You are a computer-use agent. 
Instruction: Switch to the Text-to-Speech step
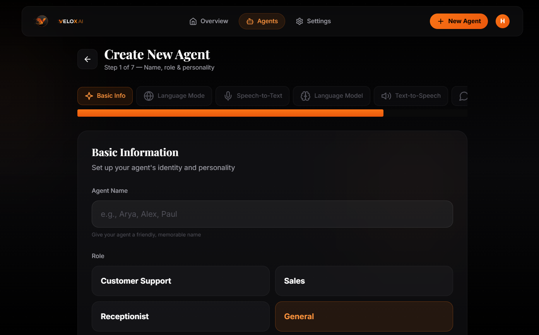click(x=411, y=96)
